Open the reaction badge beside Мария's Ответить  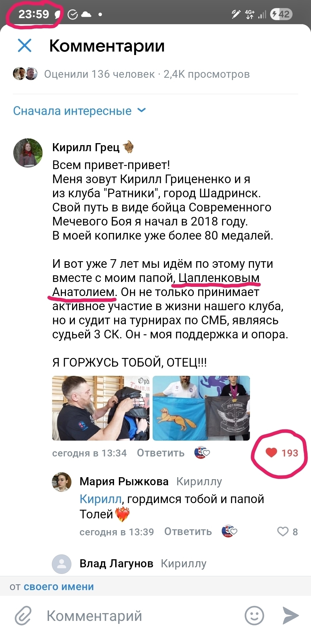click(x=229, y=531)
